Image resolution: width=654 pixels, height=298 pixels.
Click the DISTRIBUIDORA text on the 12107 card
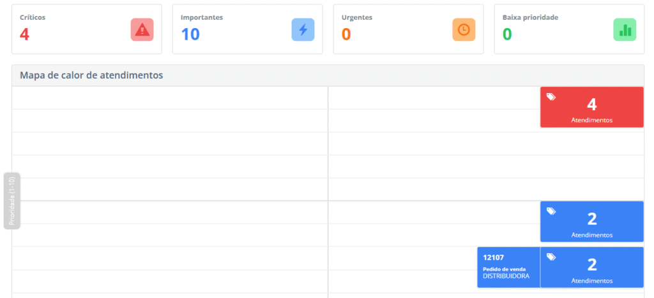(506, 276)
